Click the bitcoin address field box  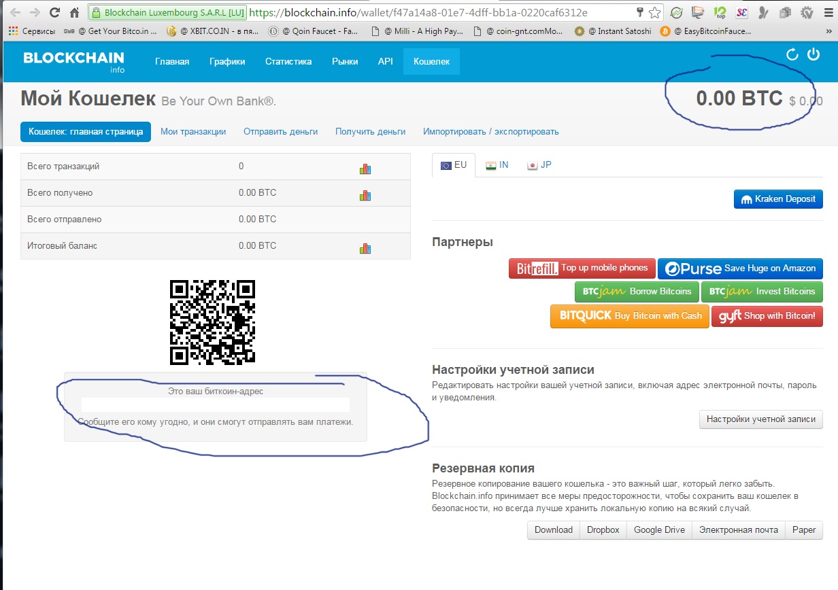tap(215, 405)
